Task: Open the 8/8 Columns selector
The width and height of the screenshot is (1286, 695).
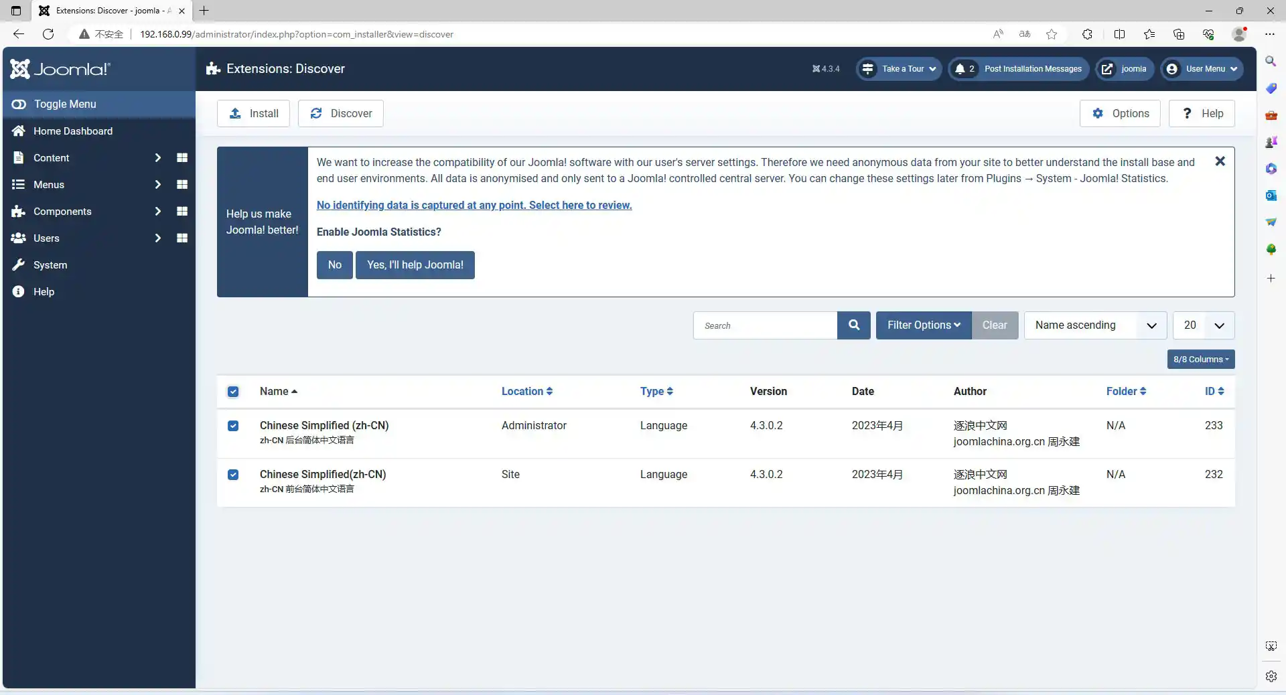Action: [1200, 360]
